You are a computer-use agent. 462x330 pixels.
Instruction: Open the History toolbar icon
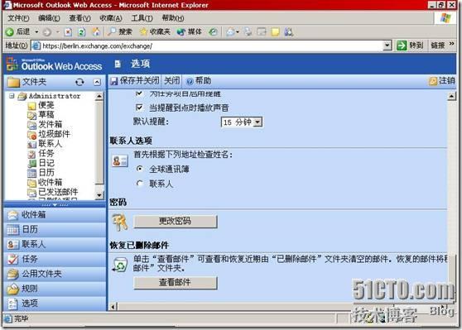pyautogui.click(x=213, y=31)
